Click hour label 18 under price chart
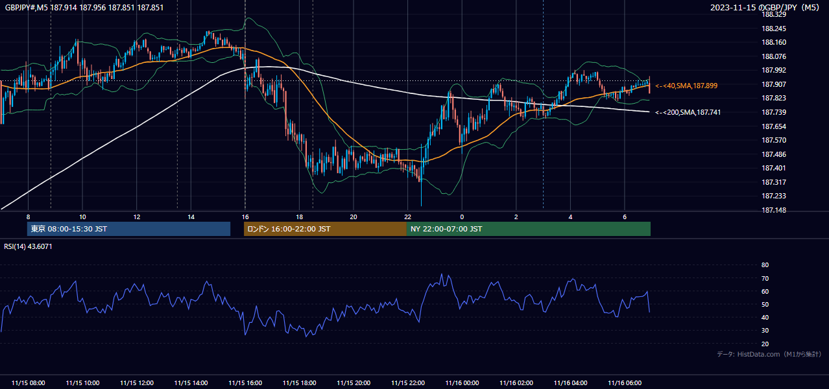This screenshot has width=829, height=389. click(299, 217)
